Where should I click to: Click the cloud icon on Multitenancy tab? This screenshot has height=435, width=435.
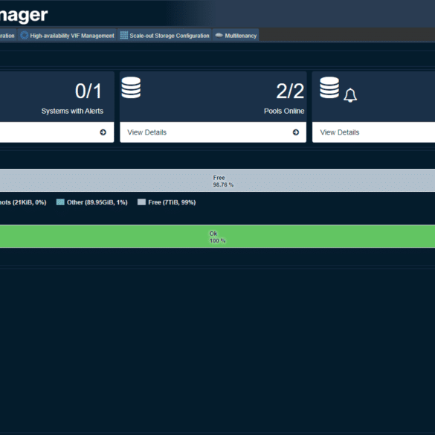coord(219,35)
